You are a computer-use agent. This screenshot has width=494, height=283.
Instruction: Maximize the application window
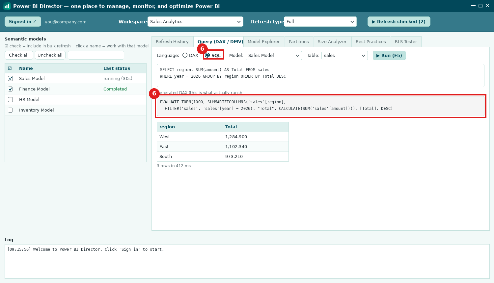tap(480, 6)
